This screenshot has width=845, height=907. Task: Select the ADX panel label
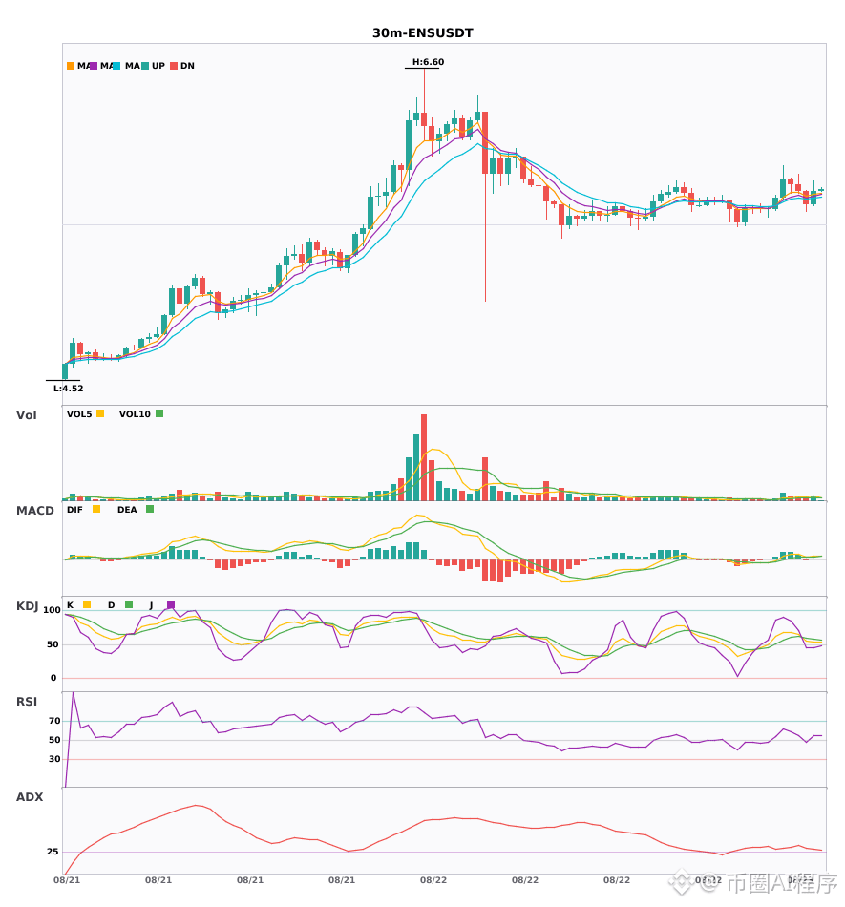pos(30,797)
